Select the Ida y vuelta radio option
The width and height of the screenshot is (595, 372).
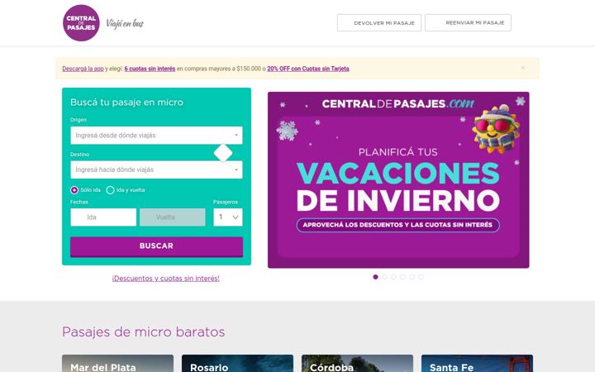click(x=110, y=190)
